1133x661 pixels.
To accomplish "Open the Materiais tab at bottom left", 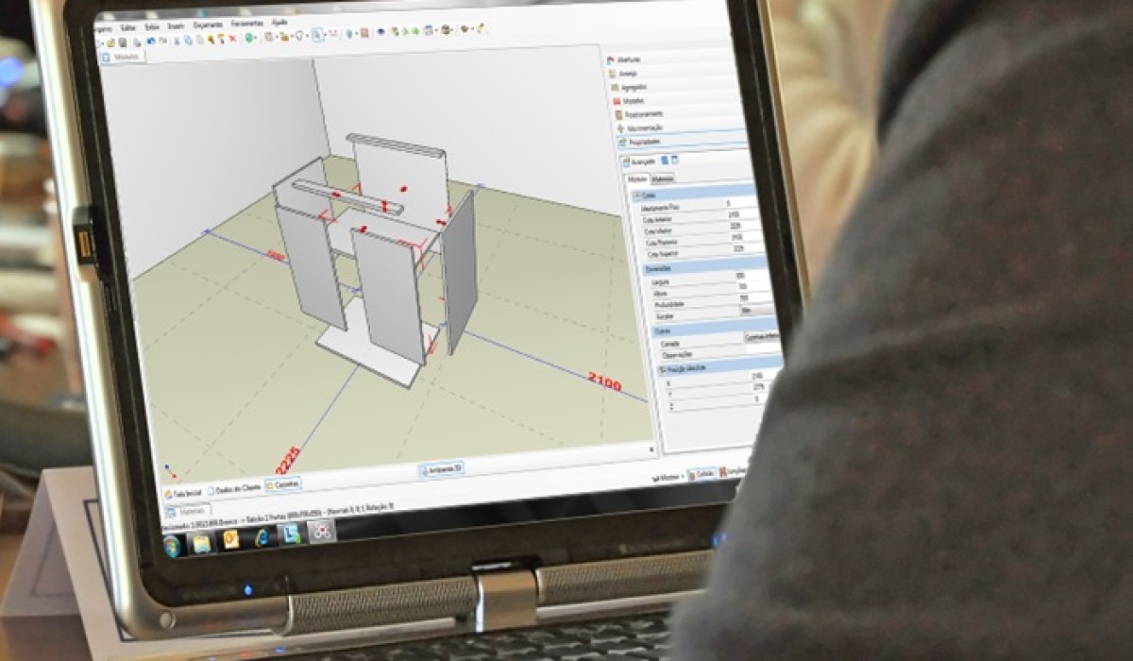I will [189, 511].
